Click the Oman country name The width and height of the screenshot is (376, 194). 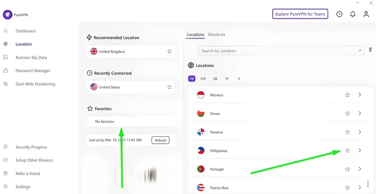click(215, 113)
